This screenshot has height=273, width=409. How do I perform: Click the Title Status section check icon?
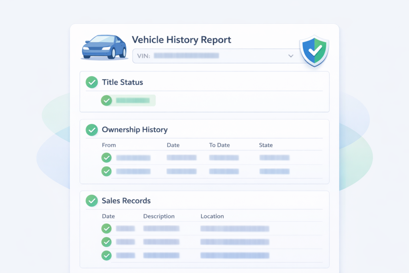coord(92,82)
